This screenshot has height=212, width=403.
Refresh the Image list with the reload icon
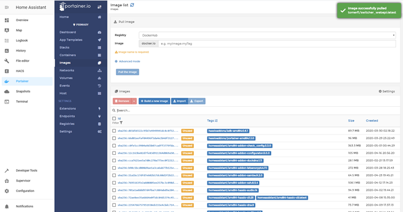132,5
